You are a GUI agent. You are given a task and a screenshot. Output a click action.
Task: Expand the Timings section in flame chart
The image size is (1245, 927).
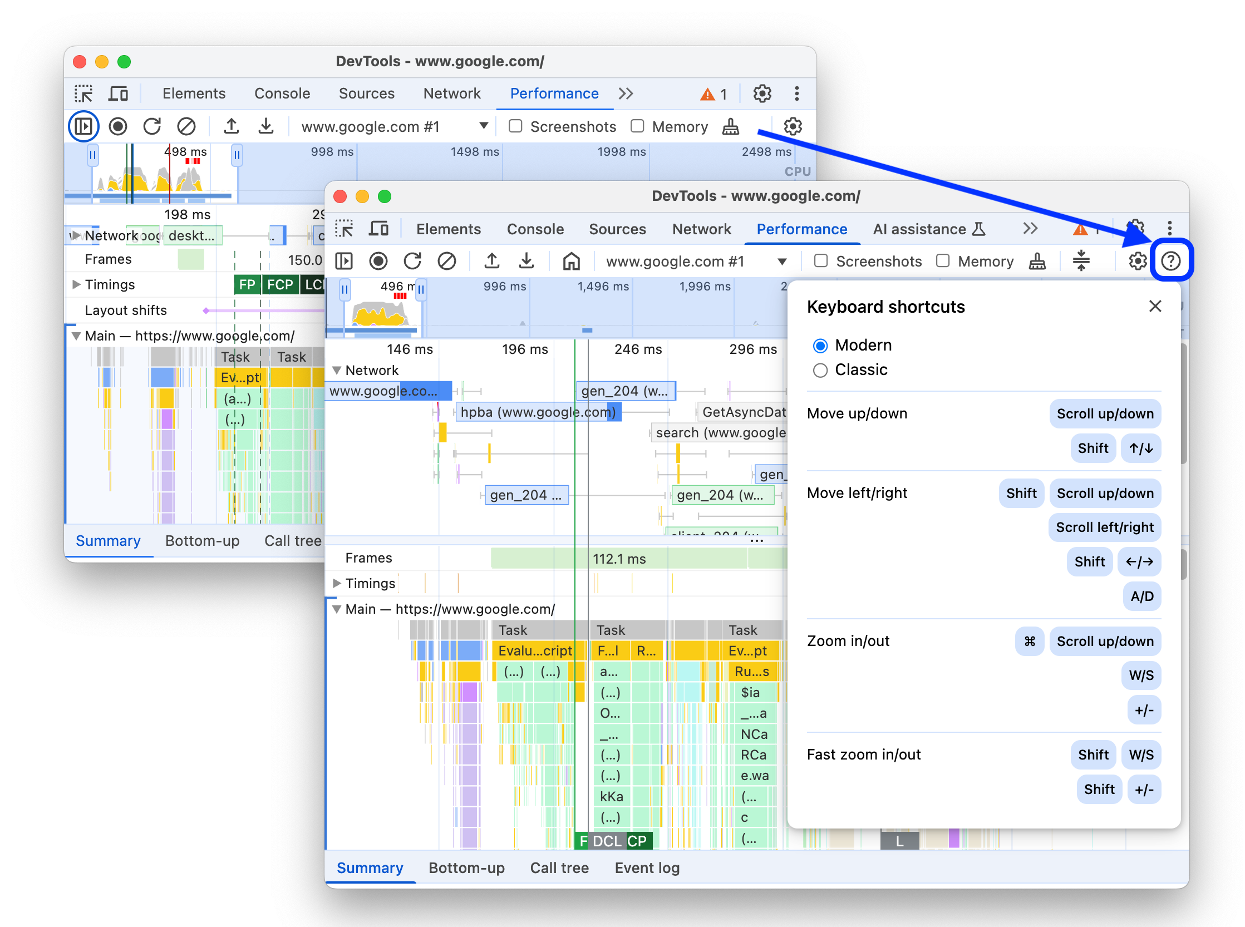pyautogui.click(x=341, y=583)
